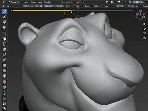Click the pan hand viewport icon
The width and height of the screenshot is (148, 111).
click(144, 29)
